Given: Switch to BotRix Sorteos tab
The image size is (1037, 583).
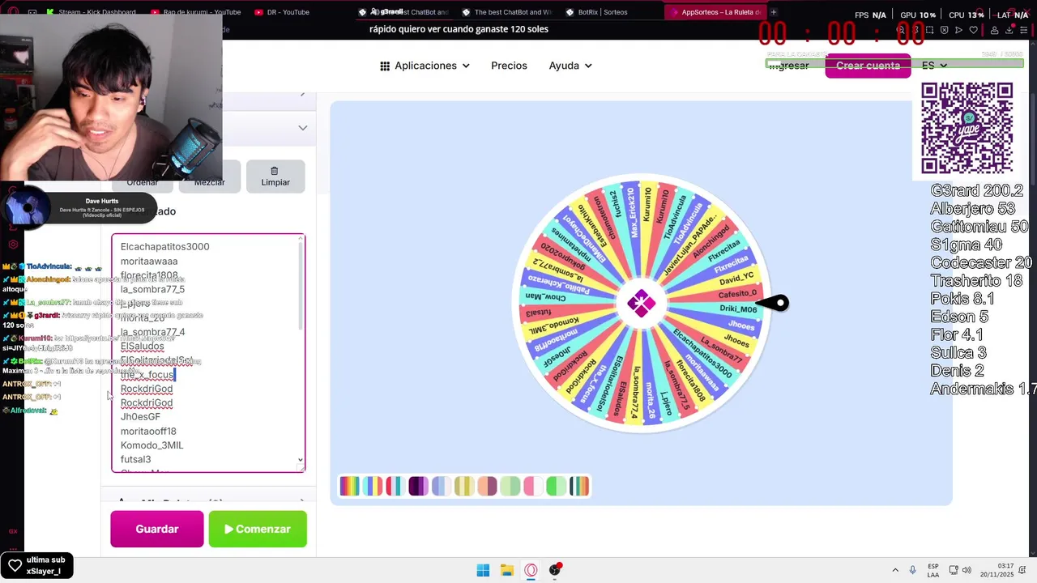Looking at the screenshot, I should [x=597, y=12].
